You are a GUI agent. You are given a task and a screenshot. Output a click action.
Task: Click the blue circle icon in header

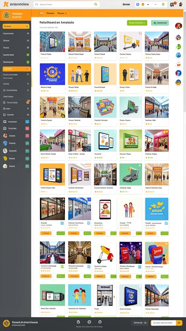pos(138,4)
